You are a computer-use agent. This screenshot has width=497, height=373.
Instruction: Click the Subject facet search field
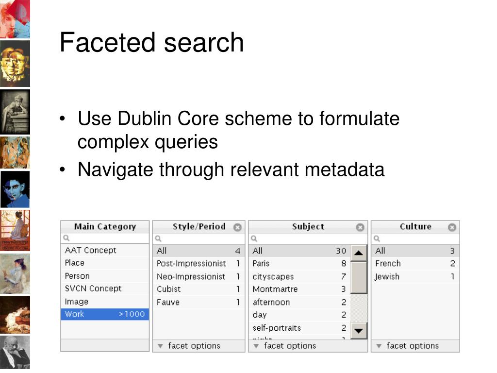(x=308, y=238)
